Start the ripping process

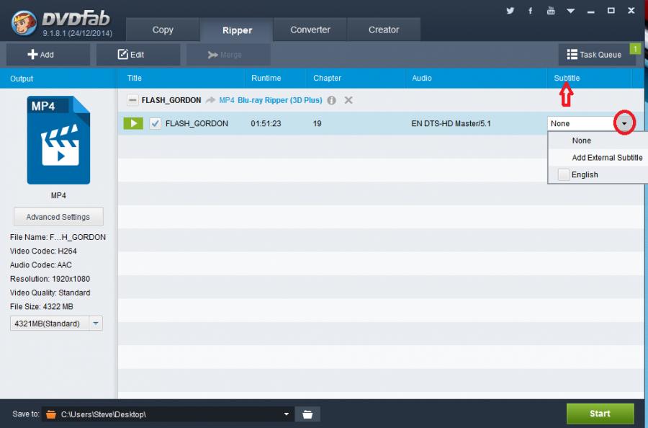(600, 414)
